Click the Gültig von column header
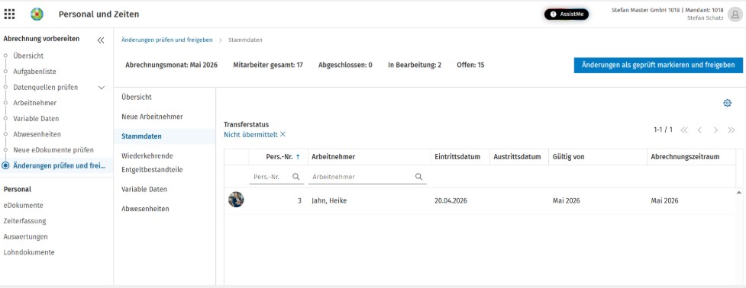 [569, 157]
